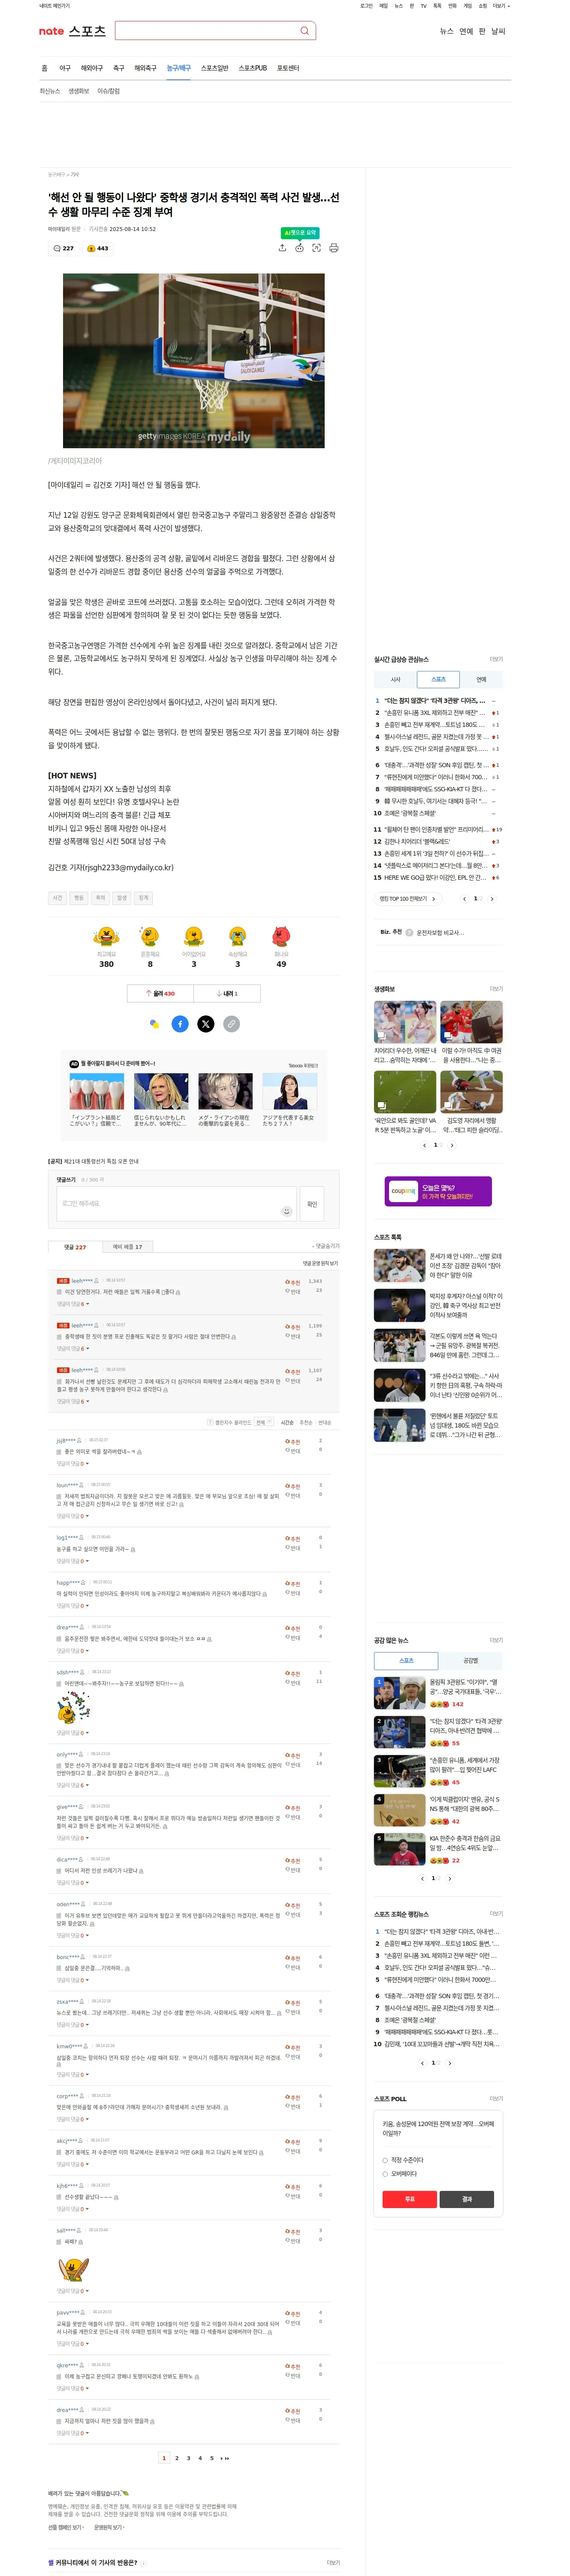Open the 농구/배구 navigation tab
Viewport: 570px width, 2576px height.
pos(179,68)
